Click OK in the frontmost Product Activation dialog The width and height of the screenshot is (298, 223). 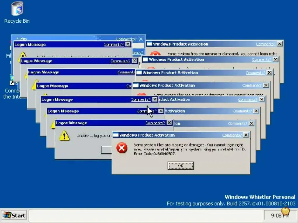coord(181,166)
